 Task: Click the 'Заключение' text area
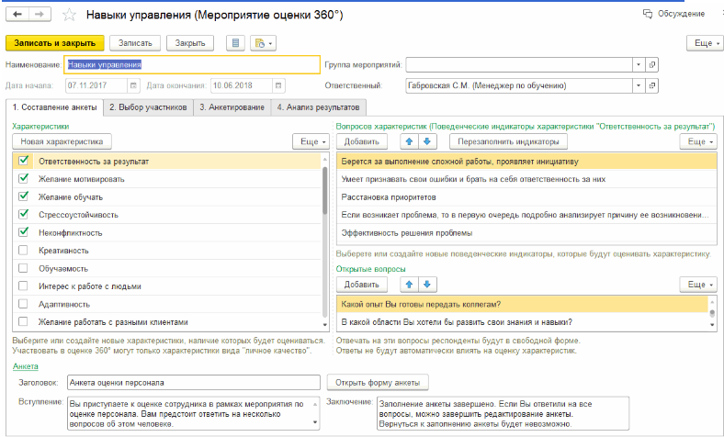coord(503,413)
